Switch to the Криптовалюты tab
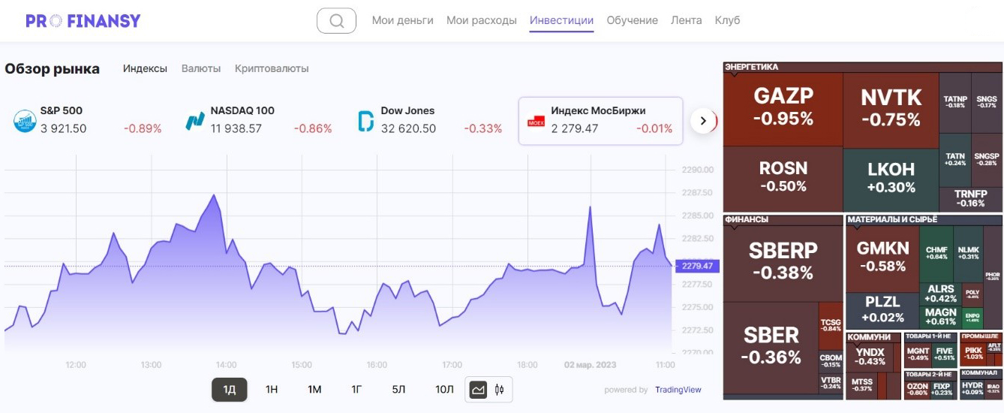 pos(272,68)
